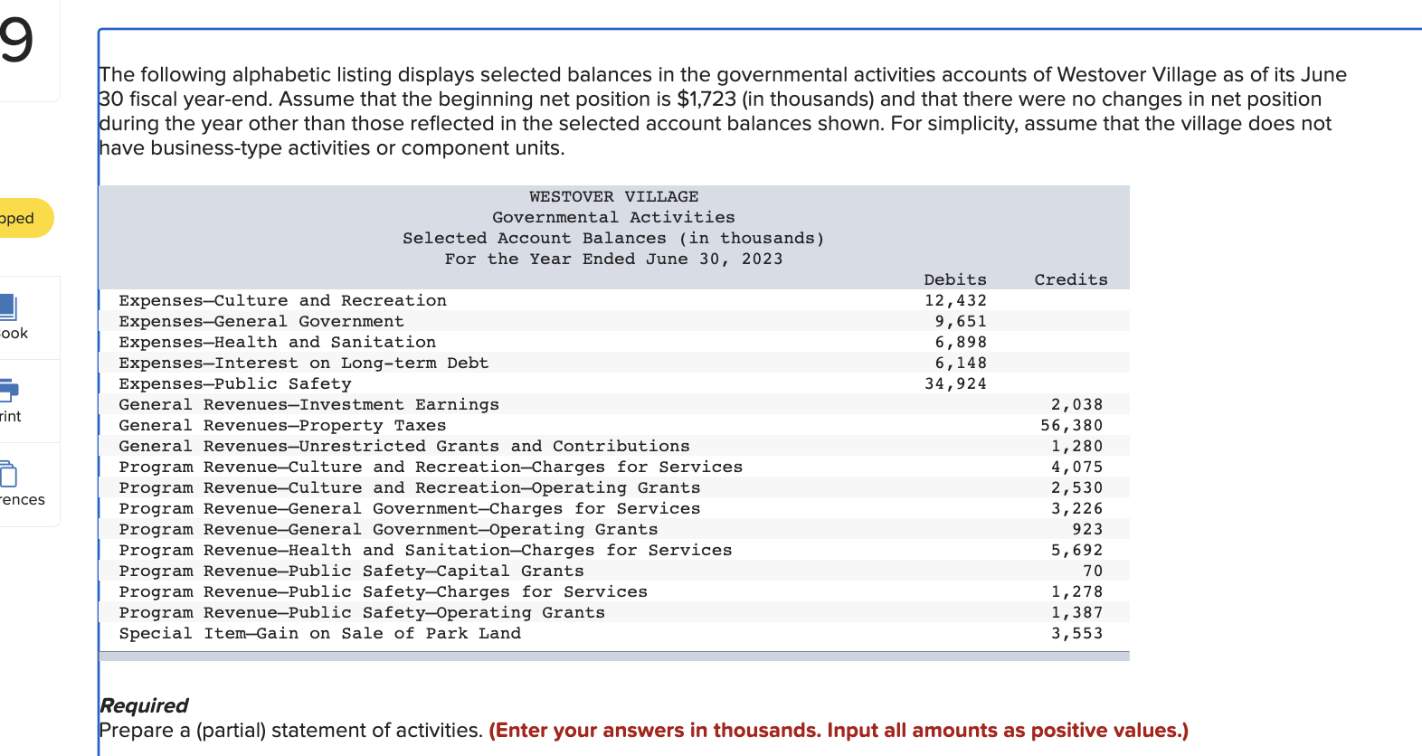Select 'Expenses—Interest on Long-term Debt' label
This screenshot has width=1422, height=756.
[x=303, y=363]
